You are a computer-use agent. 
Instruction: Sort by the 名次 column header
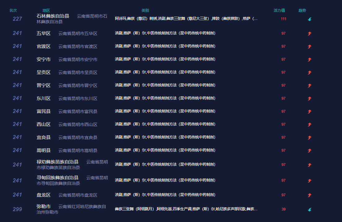(x=13, y=11)
